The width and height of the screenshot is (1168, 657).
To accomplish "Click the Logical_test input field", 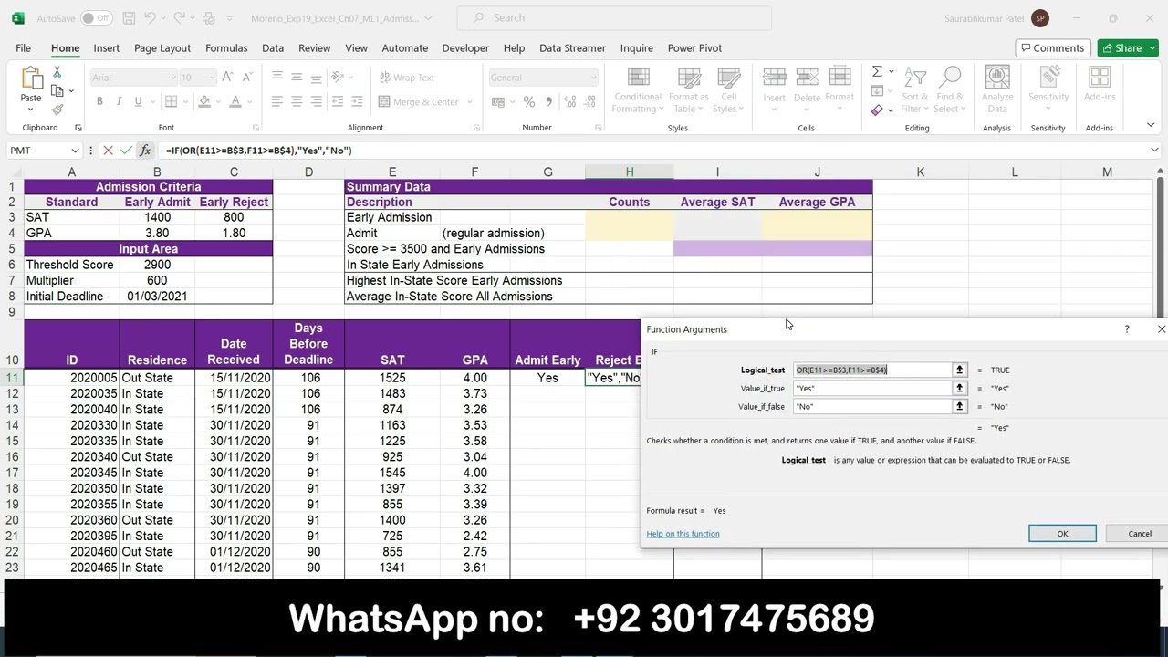I will pos(872,370).
